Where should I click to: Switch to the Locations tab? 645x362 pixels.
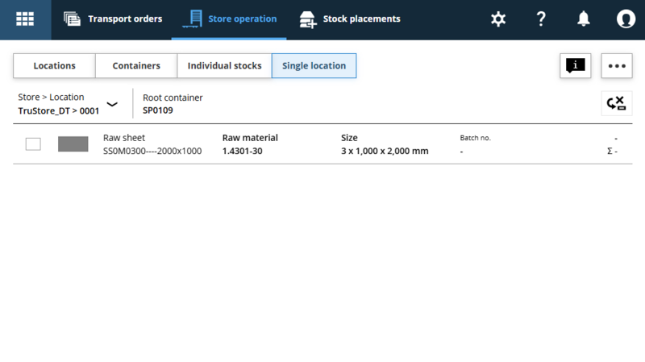click(54, 66)
